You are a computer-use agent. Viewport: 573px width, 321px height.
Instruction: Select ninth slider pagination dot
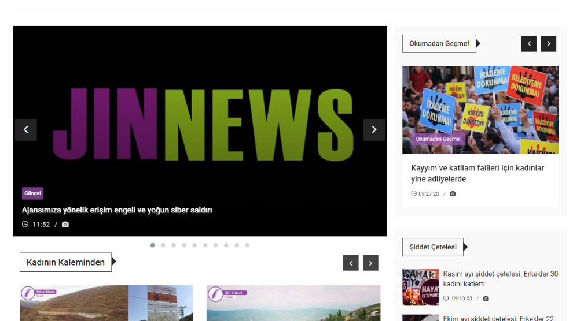237,245
